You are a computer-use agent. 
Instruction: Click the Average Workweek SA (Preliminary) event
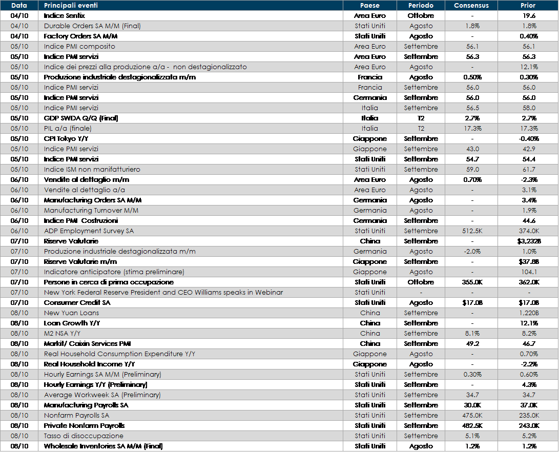click(x=102, y=395)
